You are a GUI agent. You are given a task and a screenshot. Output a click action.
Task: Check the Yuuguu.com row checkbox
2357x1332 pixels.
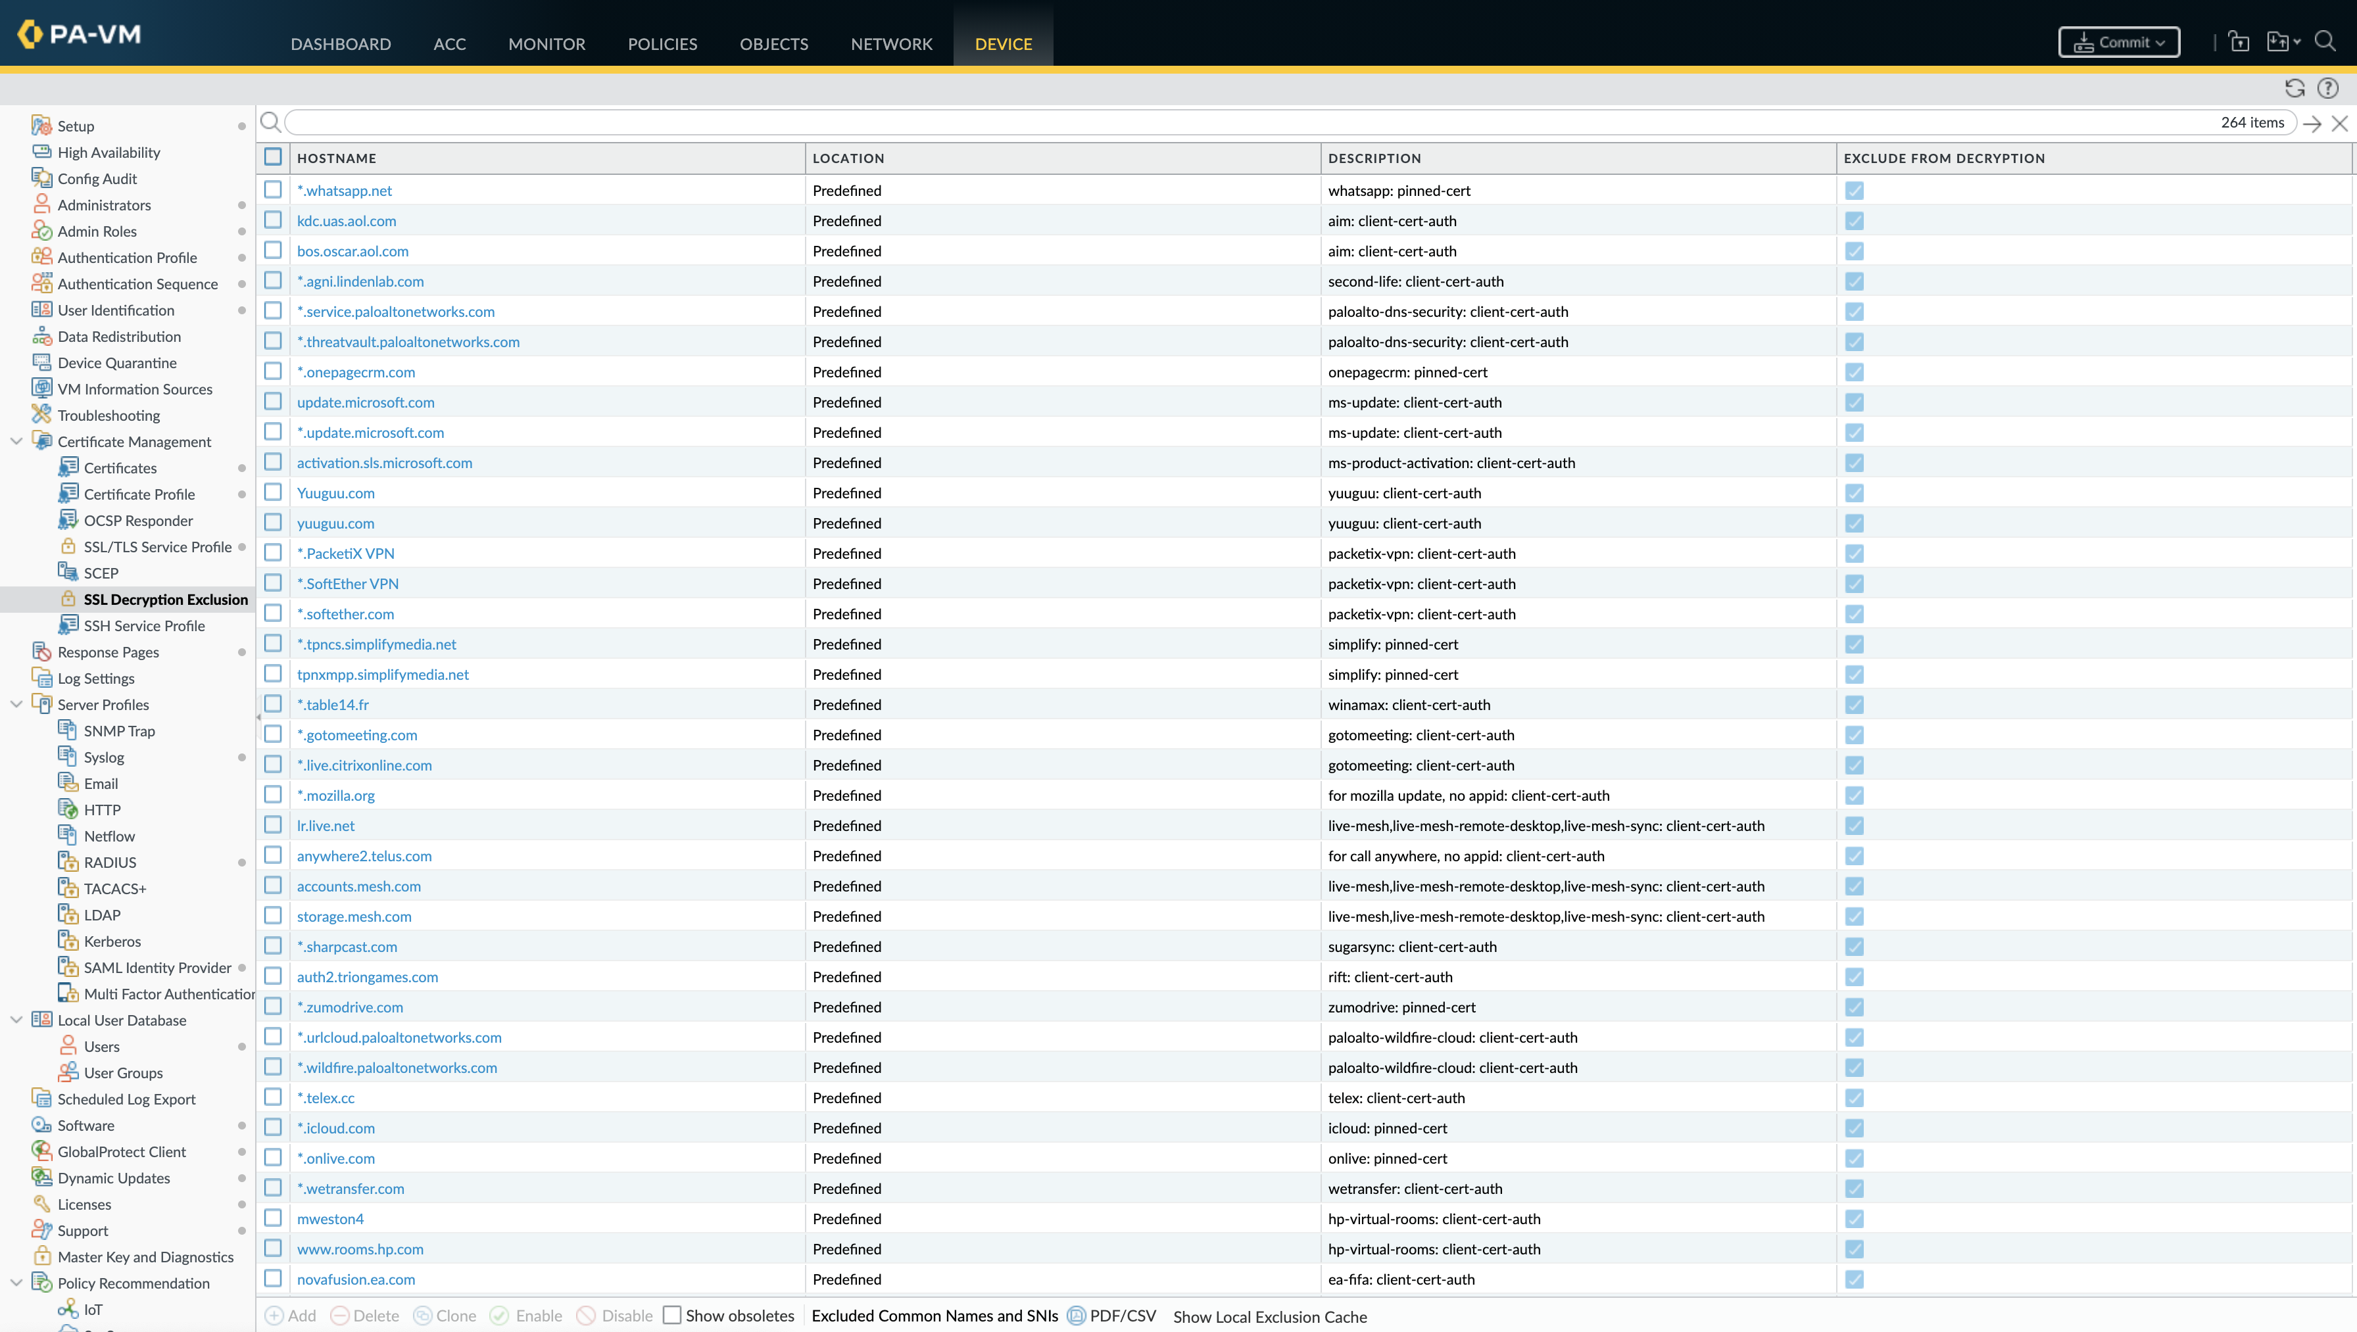(273, 492)
